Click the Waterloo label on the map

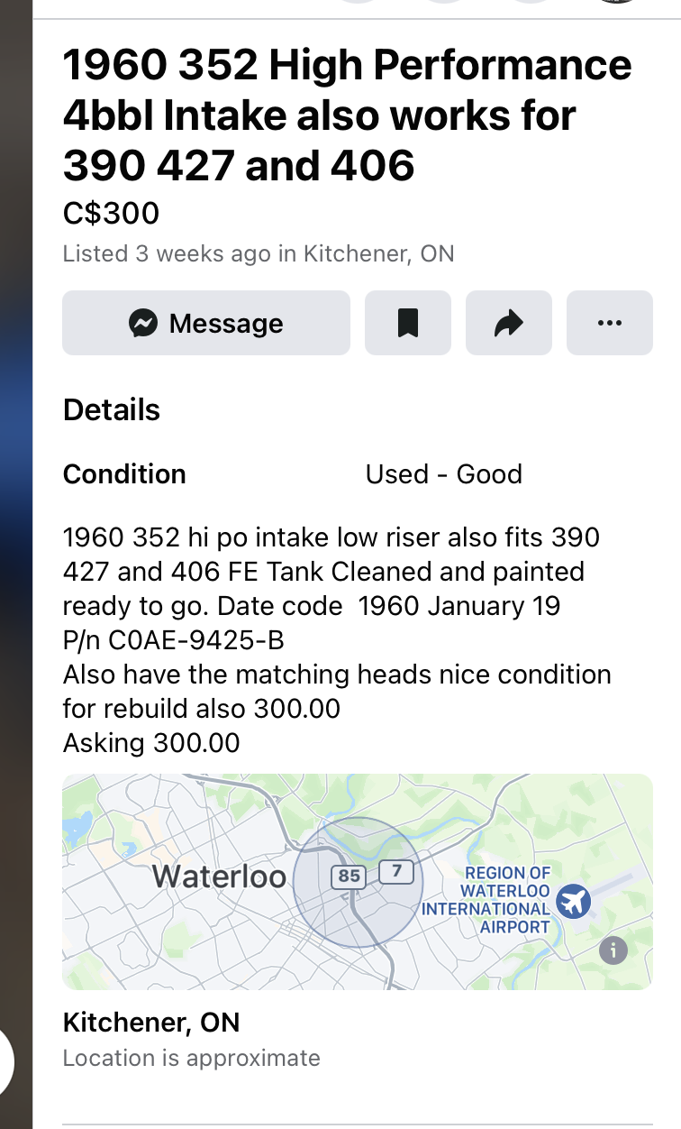coord(219,877)
